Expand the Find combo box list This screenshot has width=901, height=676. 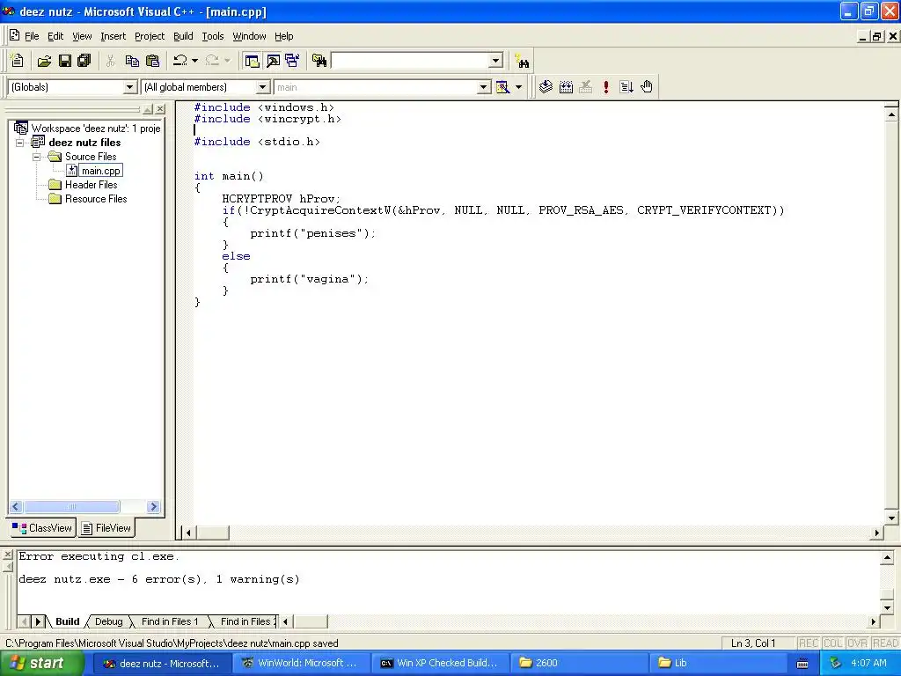coord(496,61)
